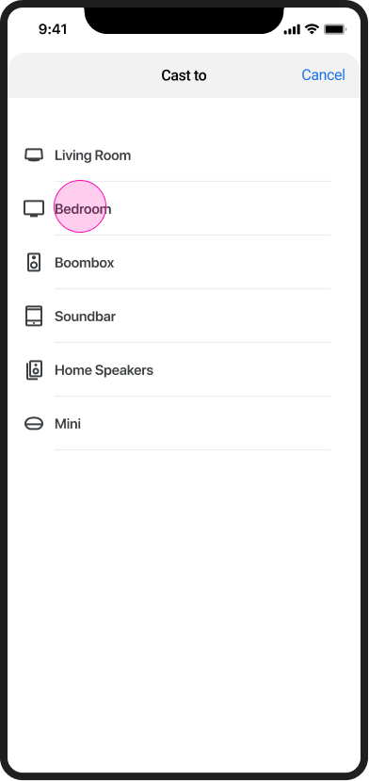Cancel the Cast to dialog

coord(323,75)
